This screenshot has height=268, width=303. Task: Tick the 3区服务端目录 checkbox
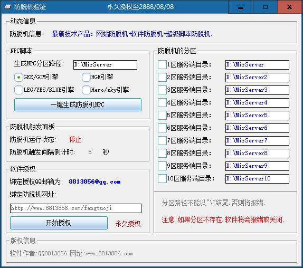[162, 90]
